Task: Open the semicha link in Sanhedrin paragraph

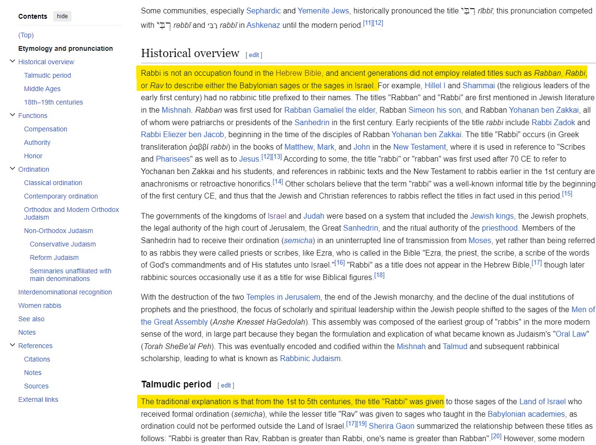Action: [x=298, y=241]
